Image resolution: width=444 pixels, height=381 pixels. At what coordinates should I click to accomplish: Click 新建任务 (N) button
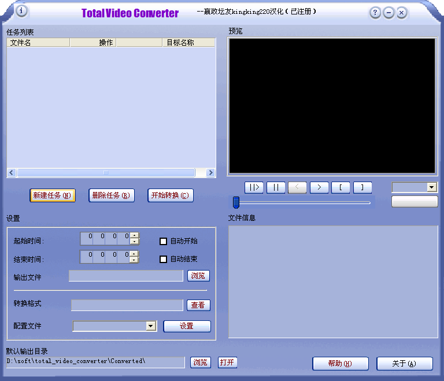point(53,195)
